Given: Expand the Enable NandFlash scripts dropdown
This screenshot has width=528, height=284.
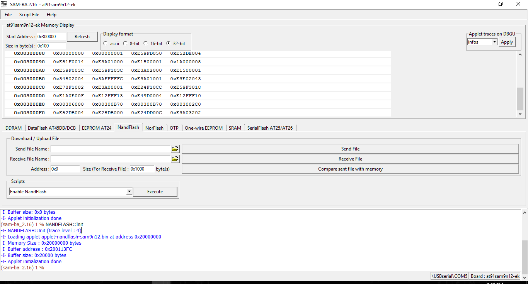Looking at the screenshot, I should click(x=129, y=192).
